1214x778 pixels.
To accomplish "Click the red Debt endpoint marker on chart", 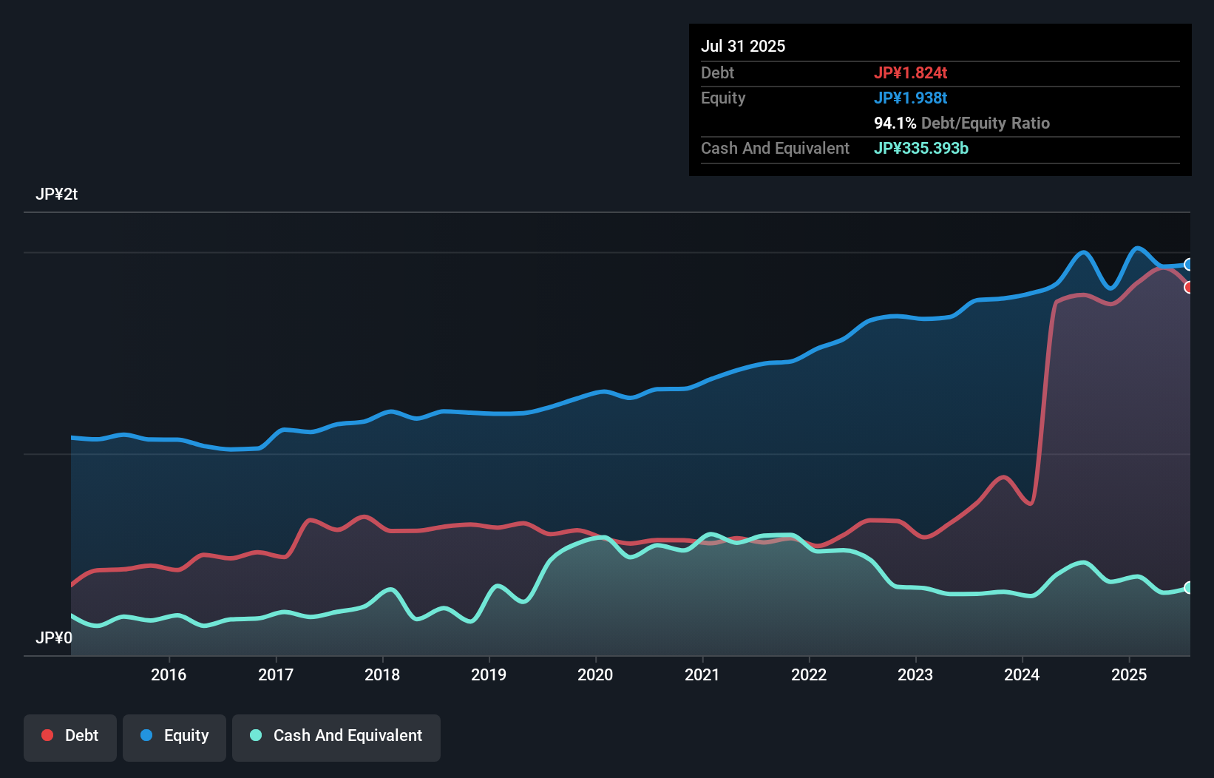I will click(x=1189, y=288).
